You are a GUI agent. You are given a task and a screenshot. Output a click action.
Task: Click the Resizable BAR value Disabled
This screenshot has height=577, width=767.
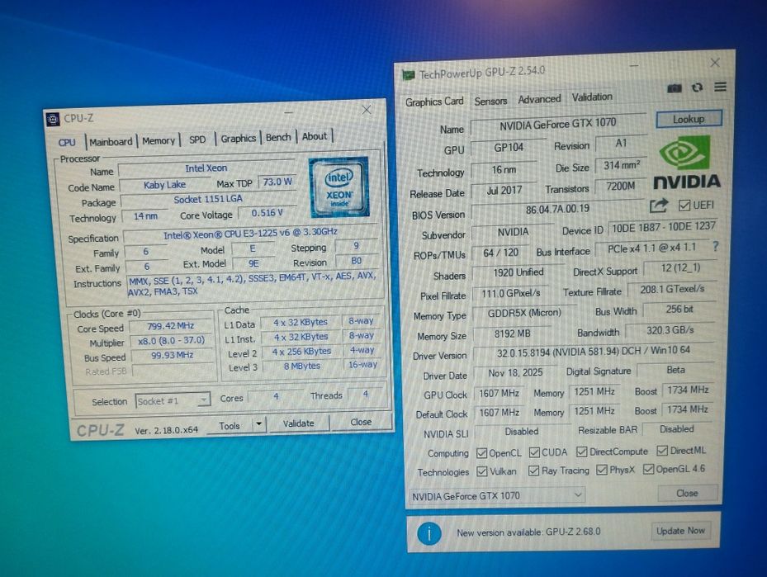tap(676, 429)
